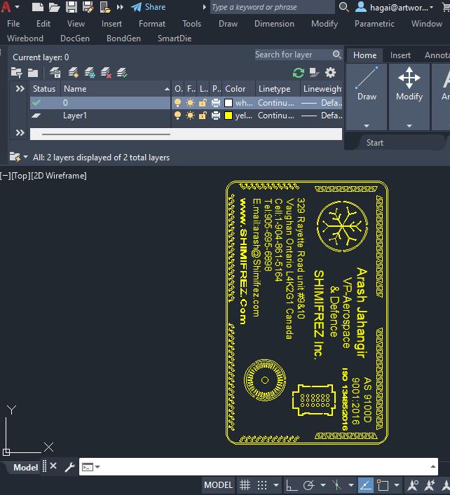450x495 pixels.
Task: Click New Layer Frozen in Viewports icon
Action: (x=90, y=73)
